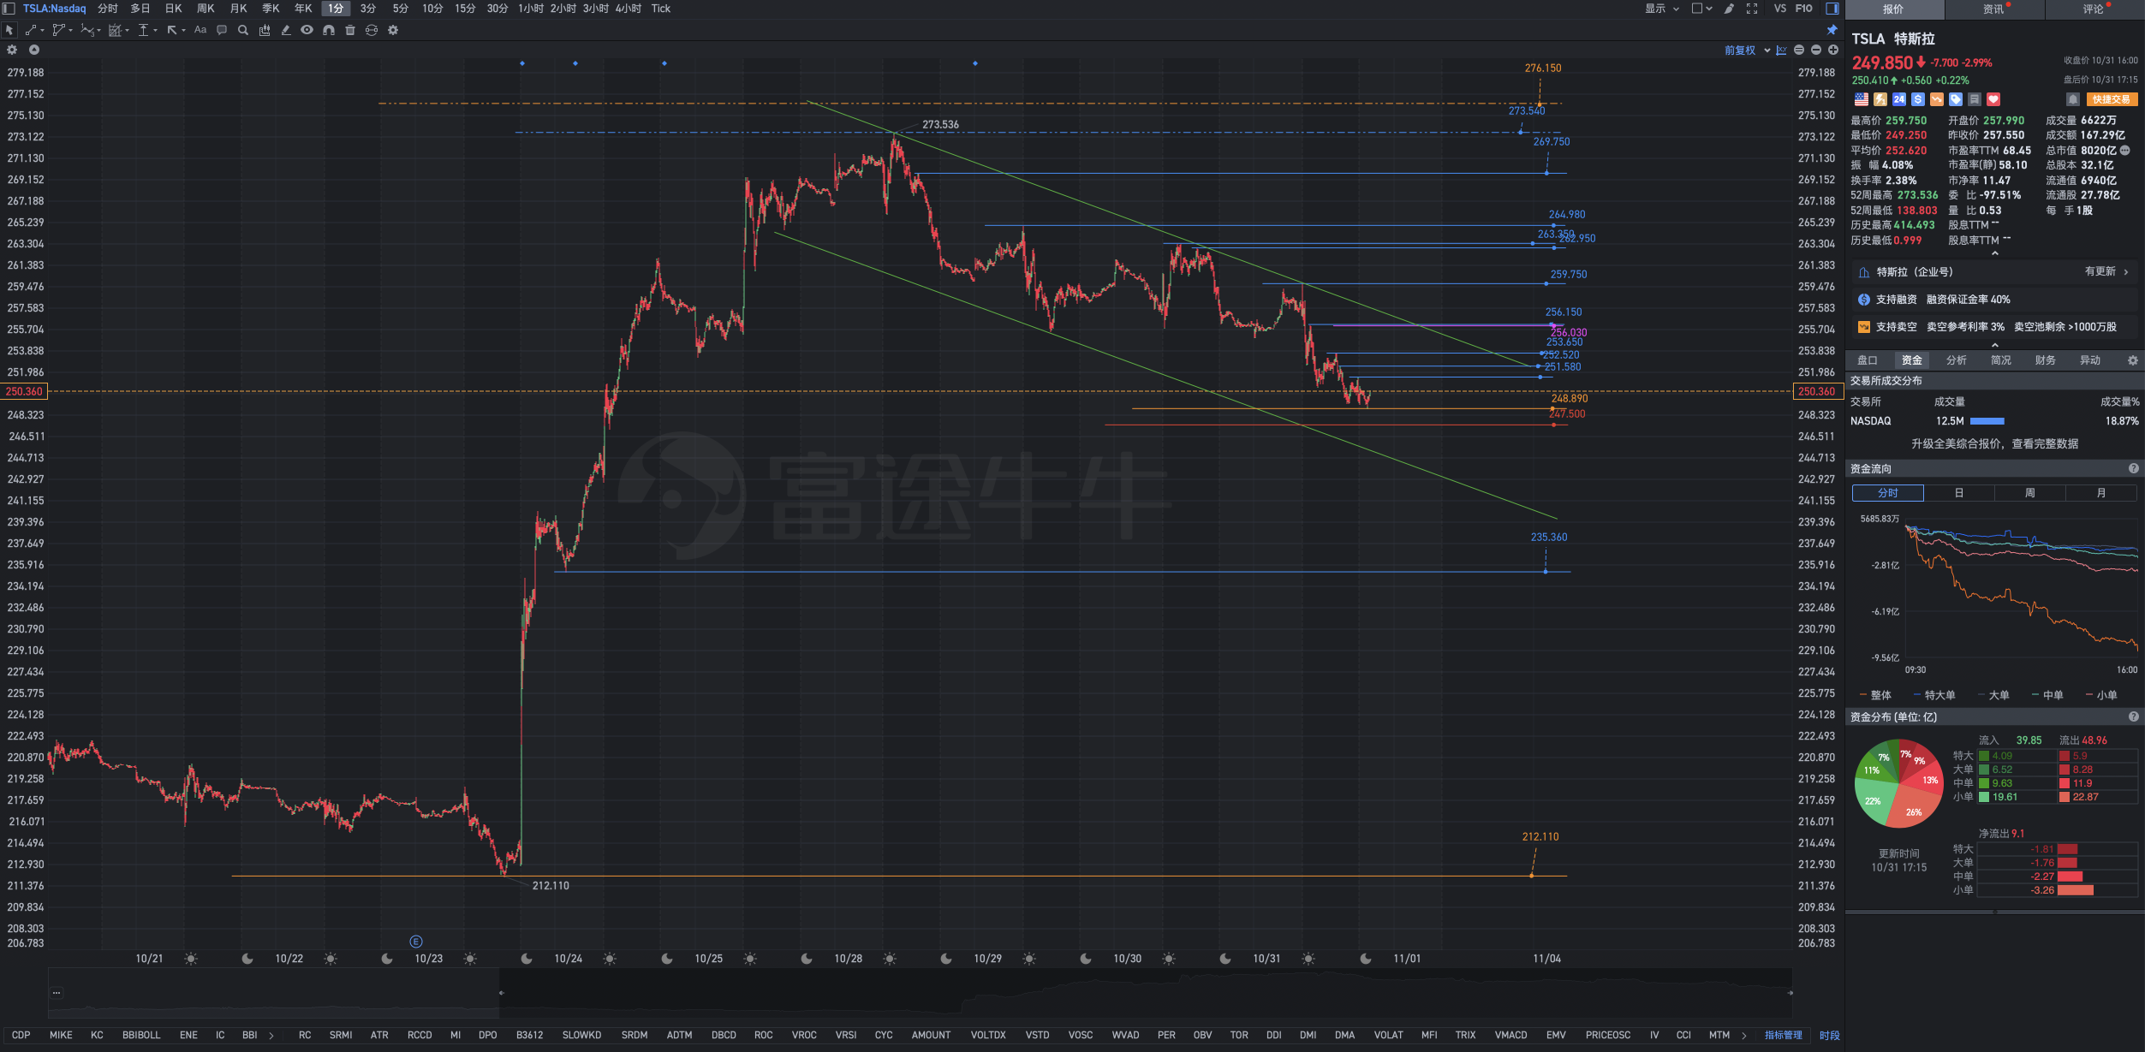Switch to 财务 financials tab
Screen dimensions: 2145x1052
2046,360
